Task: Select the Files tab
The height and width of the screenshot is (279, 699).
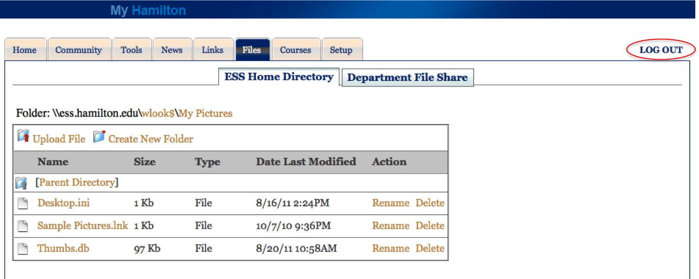Action: [x=252, y=50]
